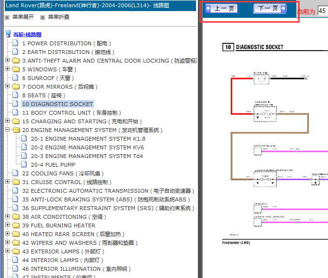Click page icon of 36 SUPPLEMENTARY RESTRAINT SYSTEM
328x278 pixels.
point(15,208)
